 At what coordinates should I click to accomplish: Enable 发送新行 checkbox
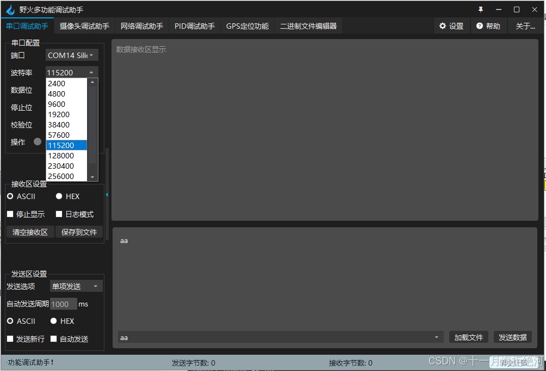click(26, 338)
